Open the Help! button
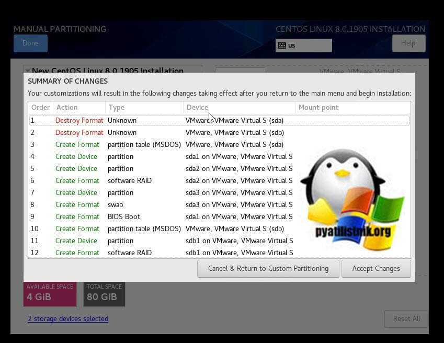This screenshot has width=444, height=343. tap(408, 43)
